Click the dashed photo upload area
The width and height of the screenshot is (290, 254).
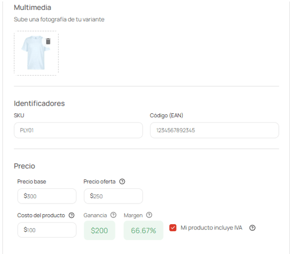click(x=36, y=53)
